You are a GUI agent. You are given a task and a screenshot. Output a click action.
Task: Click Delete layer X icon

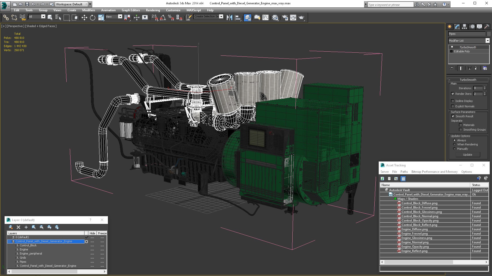18,227
